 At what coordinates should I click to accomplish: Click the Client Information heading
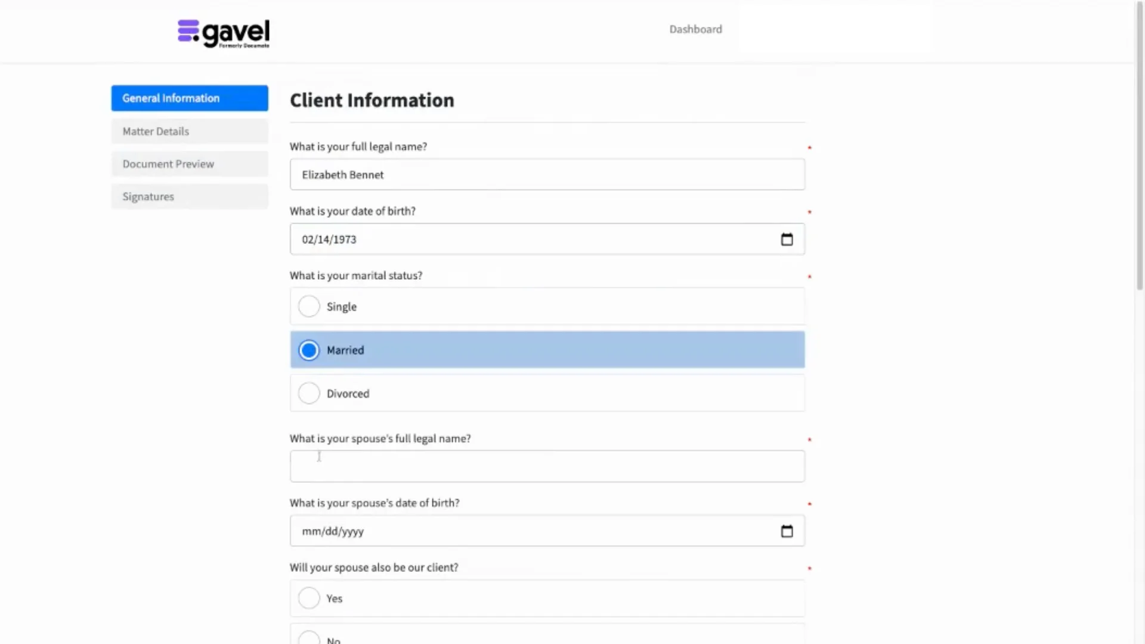tap(372, 100)
